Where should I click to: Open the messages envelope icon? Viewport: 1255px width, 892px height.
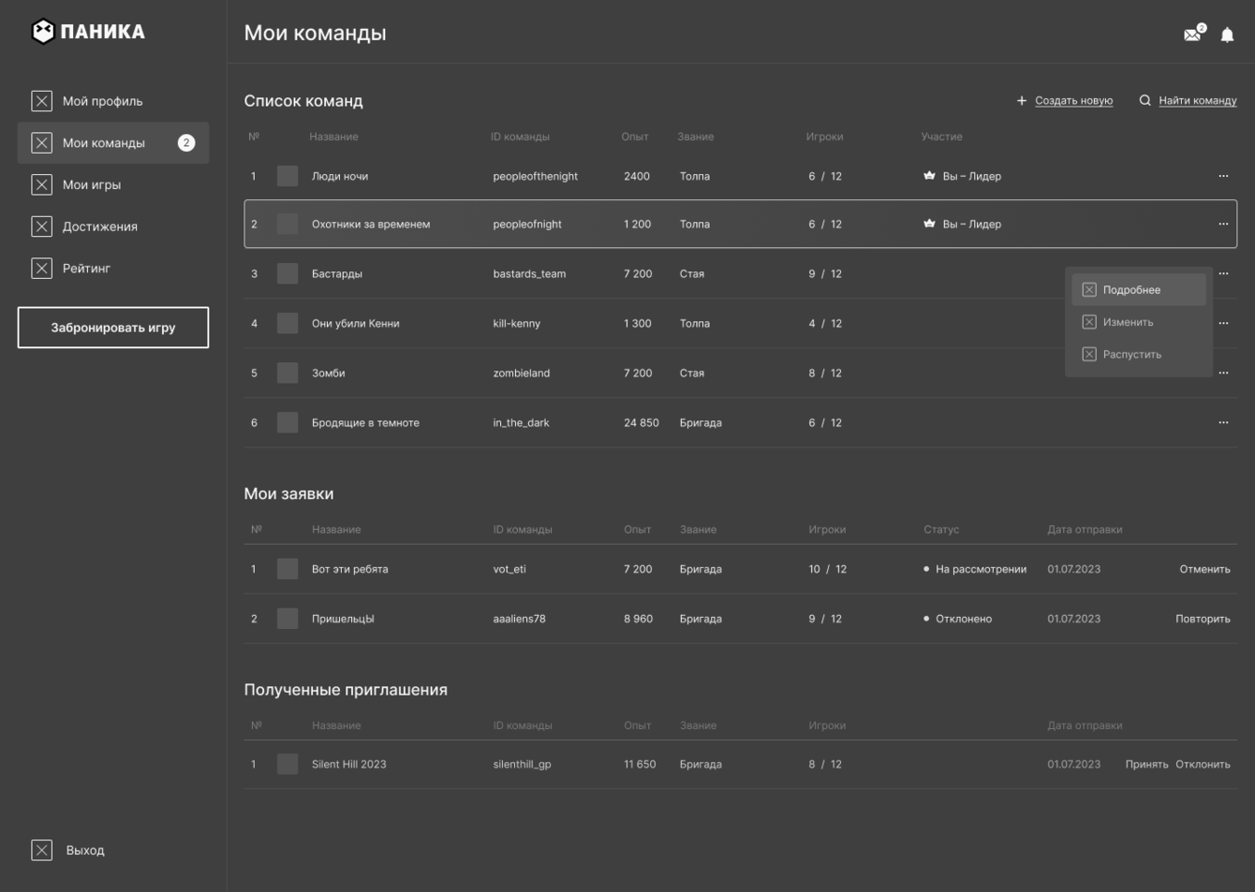[x=1192, y=35]
